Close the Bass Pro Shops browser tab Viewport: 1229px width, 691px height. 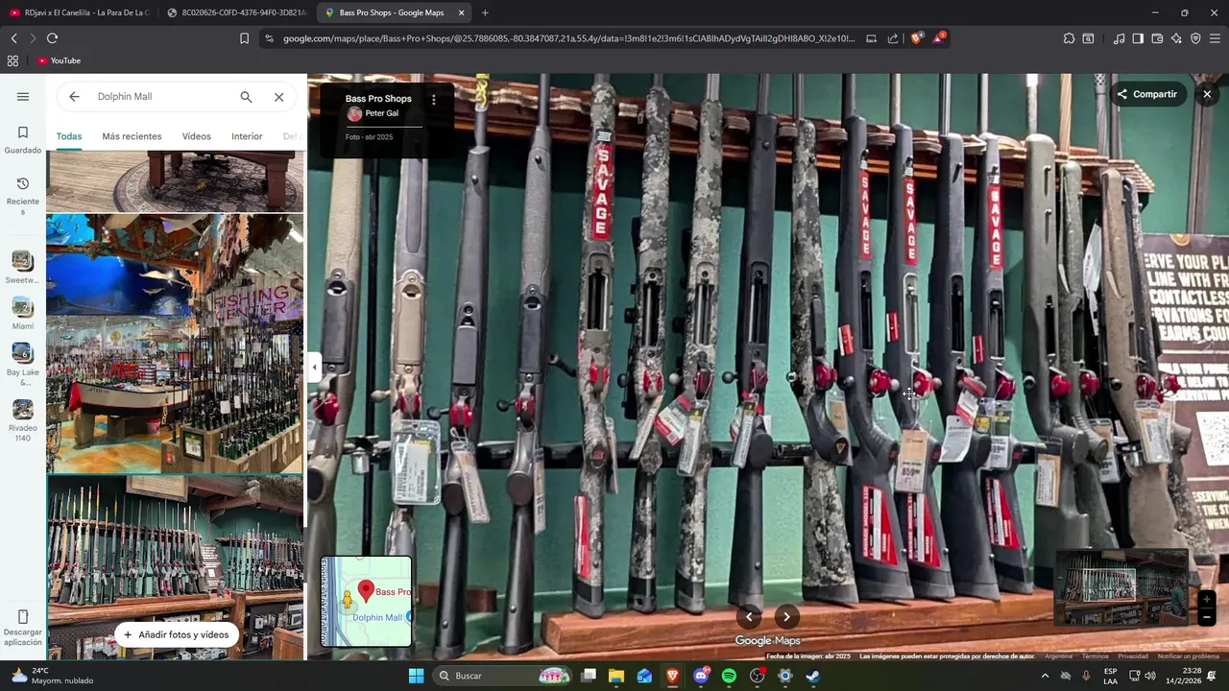461,12
